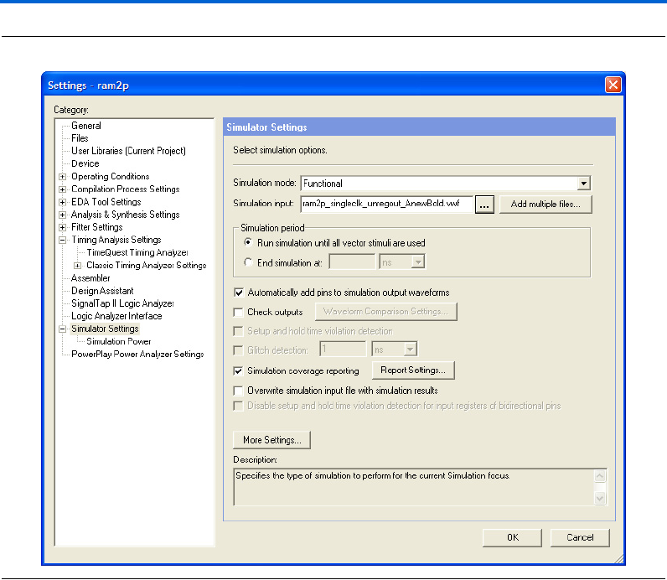
Task: Open User Libraries (Current Project) category
Action: (x=128, y=151)
